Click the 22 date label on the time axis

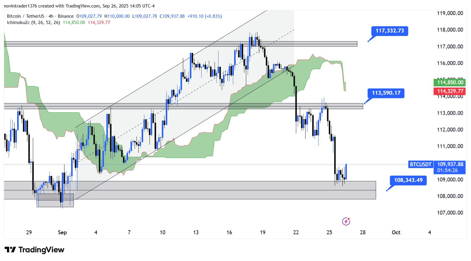tap(296, 232)
